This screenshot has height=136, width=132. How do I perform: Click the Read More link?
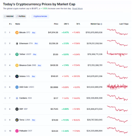[x=78, y=8]
